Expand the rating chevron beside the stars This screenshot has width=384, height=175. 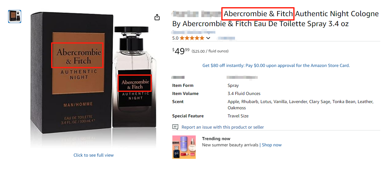(x=209, y=38)
